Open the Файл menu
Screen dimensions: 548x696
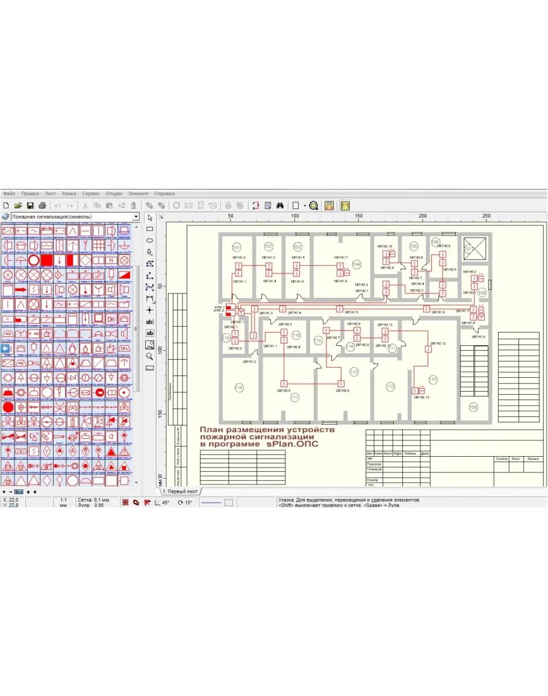(x=9, y=193)
